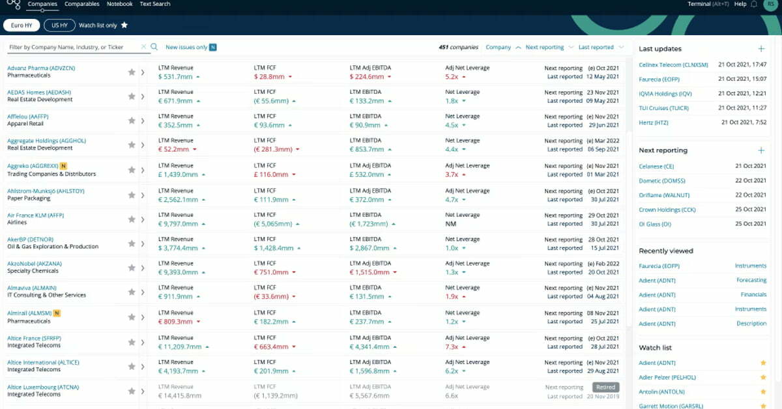This screenshot has height=409, width=782.
Task: Click the Adler Pelzer watch list star
Action: [x=763, y=378]
